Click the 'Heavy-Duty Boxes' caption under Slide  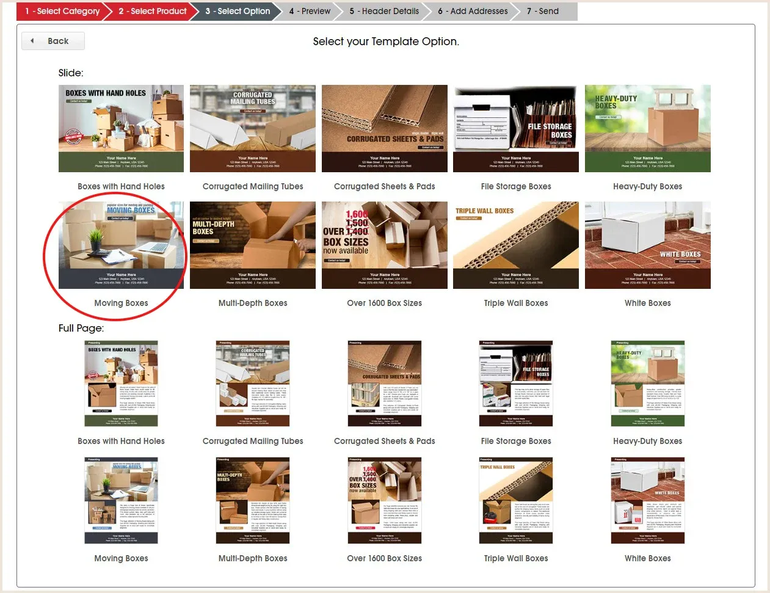tap(648, 186)
